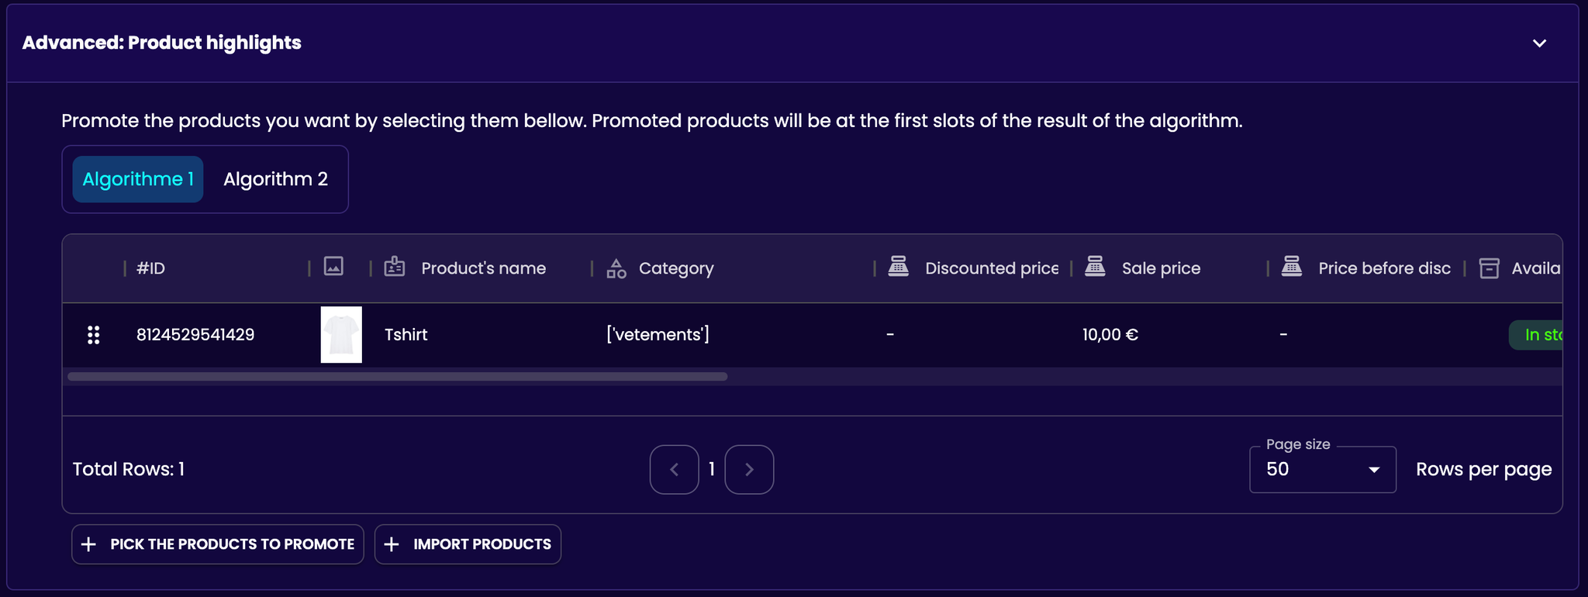Go to the next page arrow
The height and width of the screenshot is (597, 1588).
749,470
